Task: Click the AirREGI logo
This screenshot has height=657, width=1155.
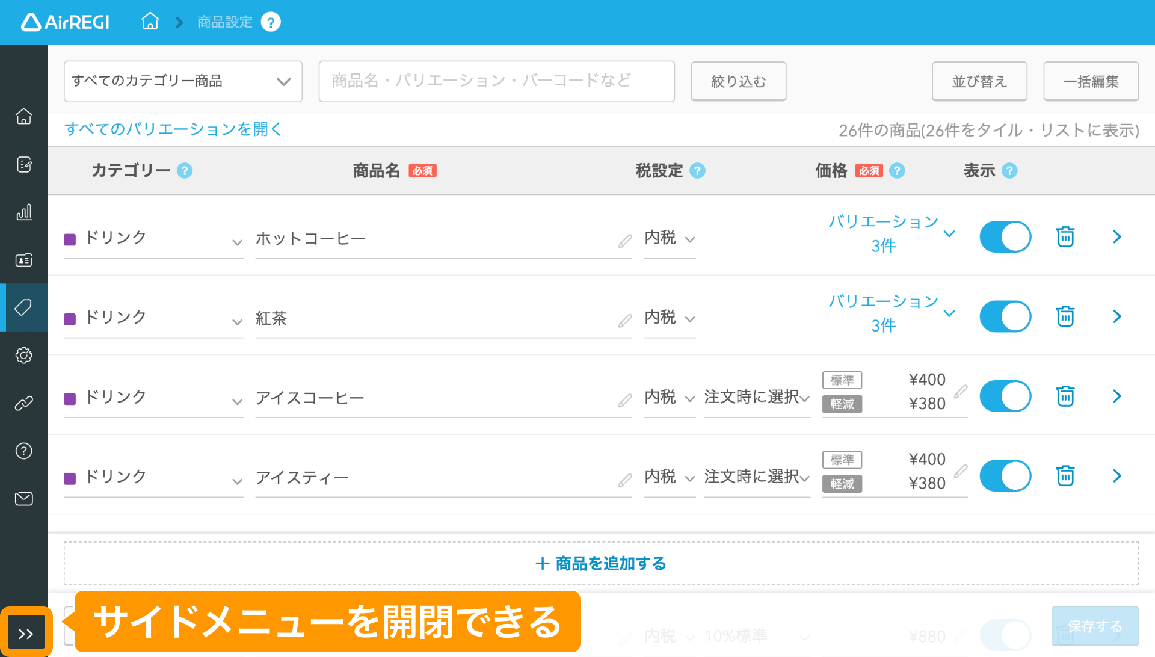Action: point(65,22)
